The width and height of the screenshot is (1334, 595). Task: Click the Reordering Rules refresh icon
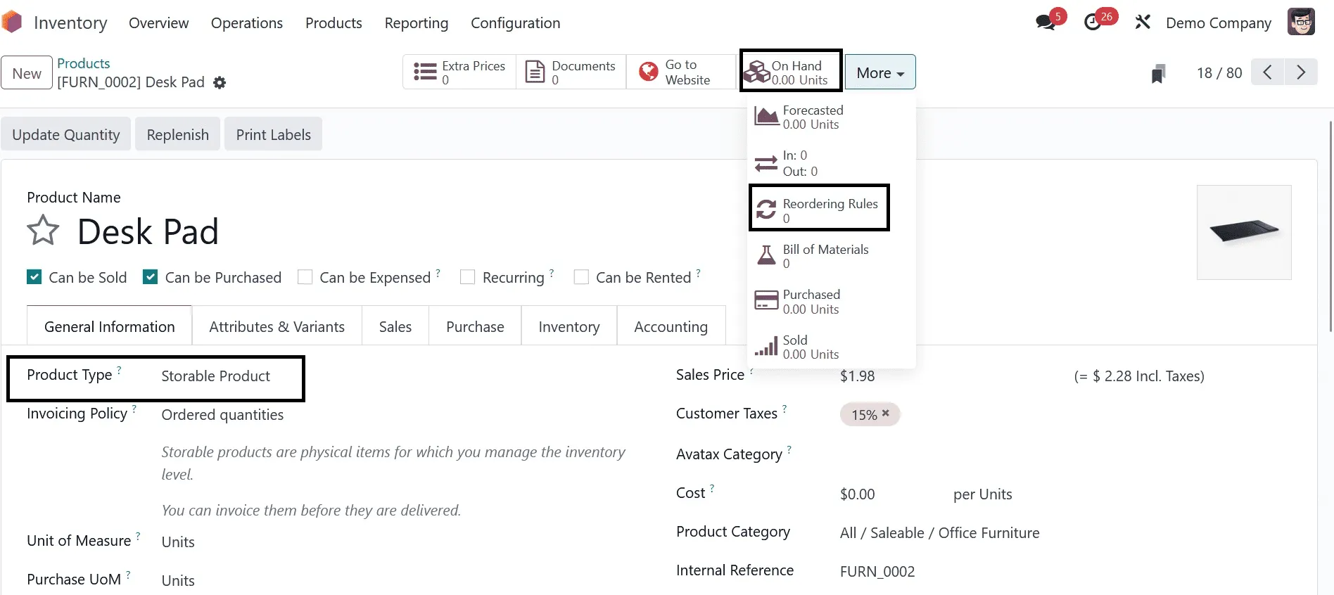(x=766, y=209)
